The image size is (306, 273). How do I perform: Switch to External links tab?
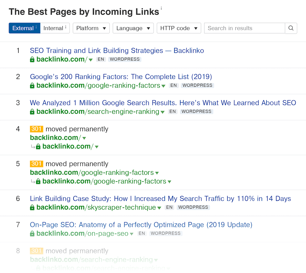coord(24,28)
